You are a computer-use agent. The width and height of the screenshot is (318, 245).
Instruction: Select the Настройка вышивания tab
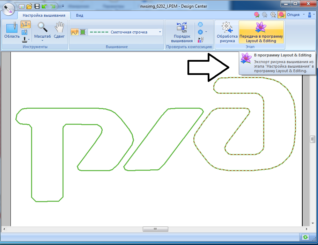(x=44, y=15)
